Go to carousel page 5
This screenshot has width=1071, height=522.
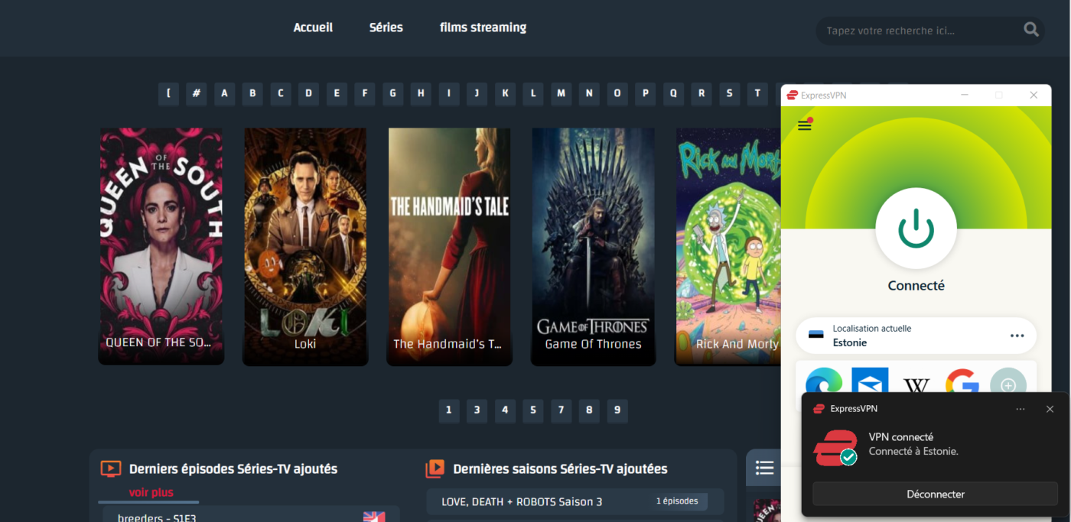(533, 410)
